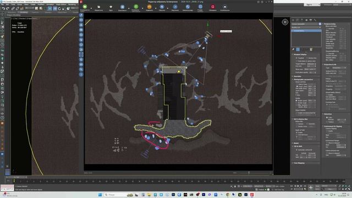Click the trash icon under modifier stack
This screenshot has width=352, height=198.
point(311,50)
